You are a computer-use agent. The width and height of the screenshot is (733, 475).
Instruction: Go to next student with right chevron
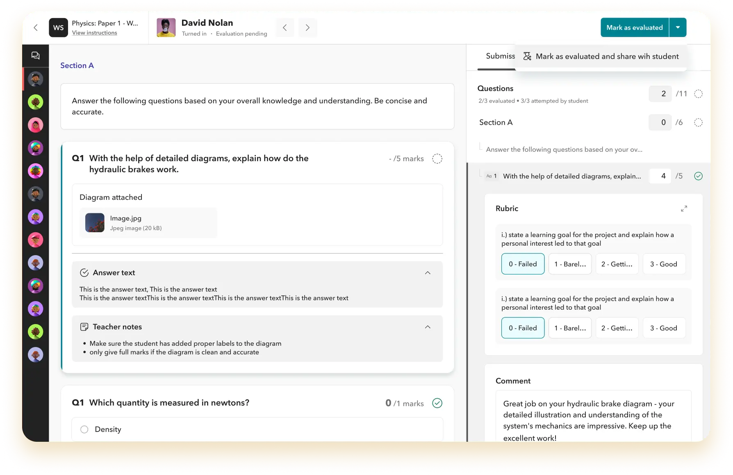pyautogui.click(x=307, y=27)
